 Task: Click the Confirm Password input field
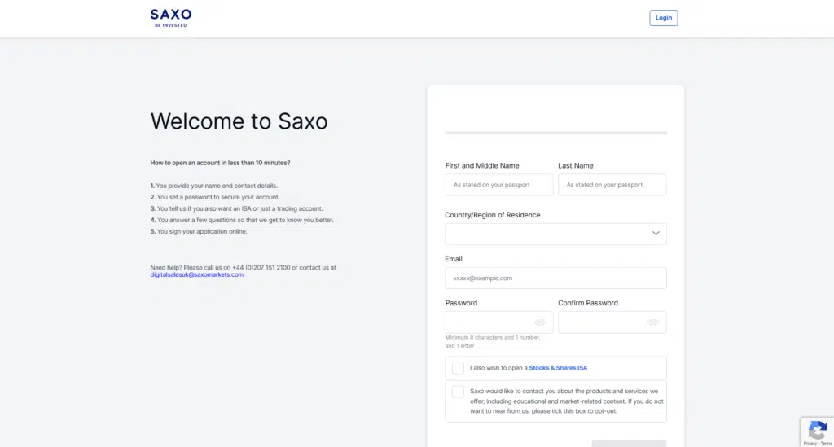612,322
